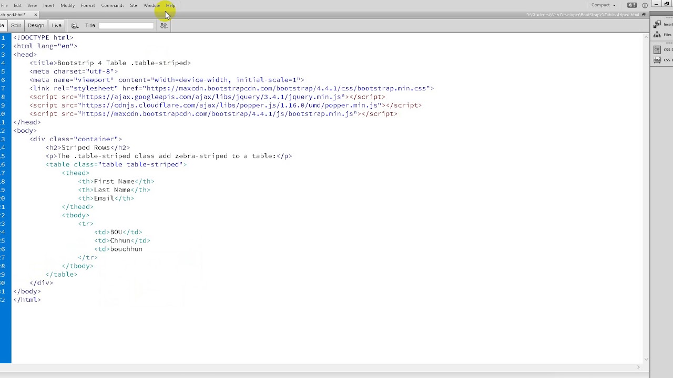
Task: Click the closing </table> tag line
Action: tap(62, 274)
